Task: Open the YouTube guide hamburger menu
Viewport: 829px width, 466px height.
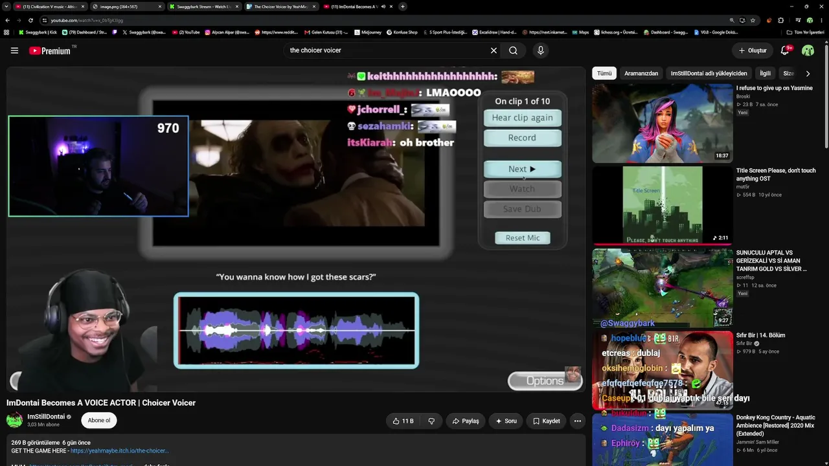Action: [x=14, y=50]
